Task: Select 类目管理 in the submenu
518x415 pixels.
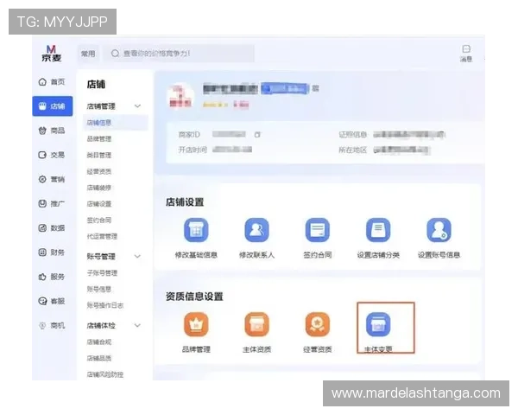Action: click(99, 156)
